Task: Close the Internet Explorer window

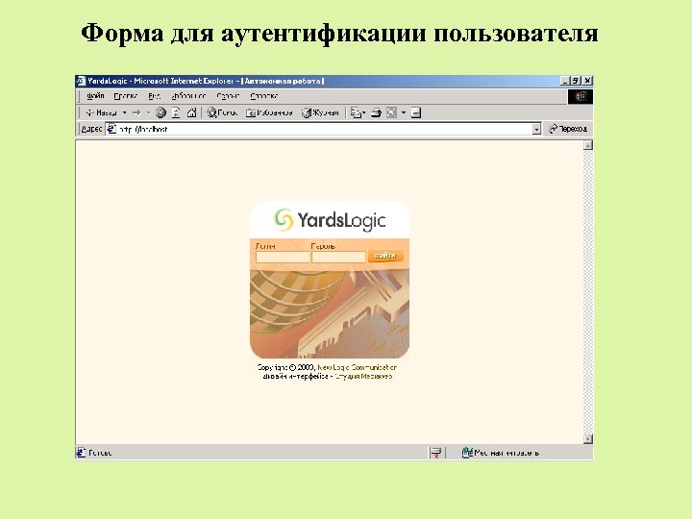Action: pyautogui.click(x=587, y=81)
